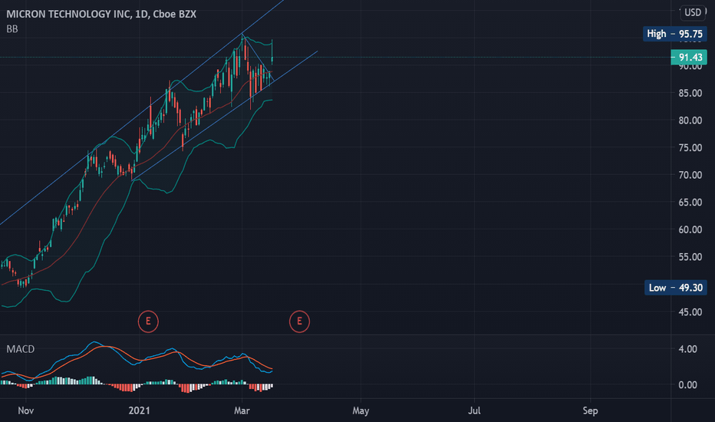Click the USD currency button
Screen dimensions: 715x422
pyautogui.click(x=693, y=13)
